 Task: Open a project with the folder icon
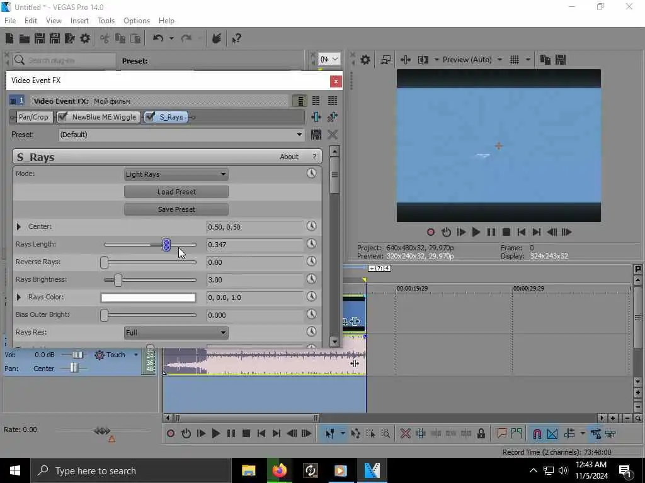click(x=25, y=38)
